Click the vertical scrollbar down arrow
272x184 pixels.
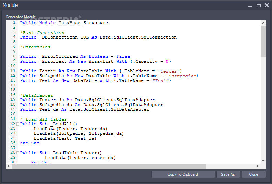(x=263, y=161)
